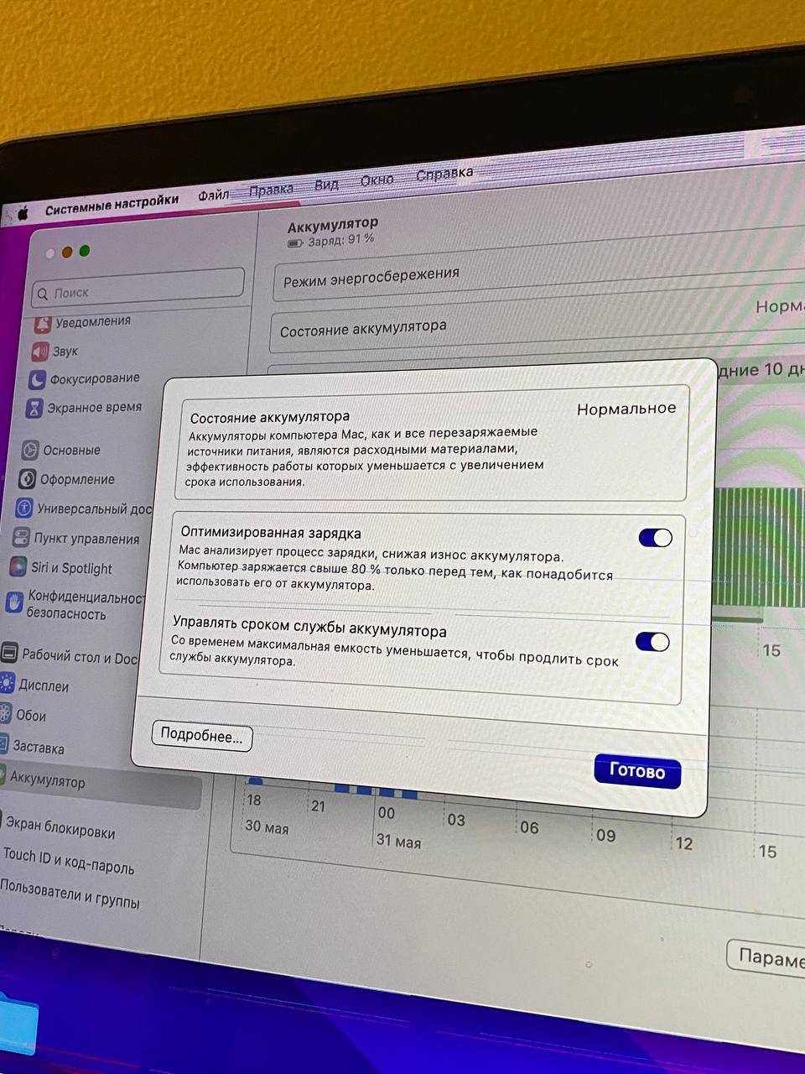This screenshot has height=1074, width=805.
Task: Open the Окно menu
Action: click(377, 180)
